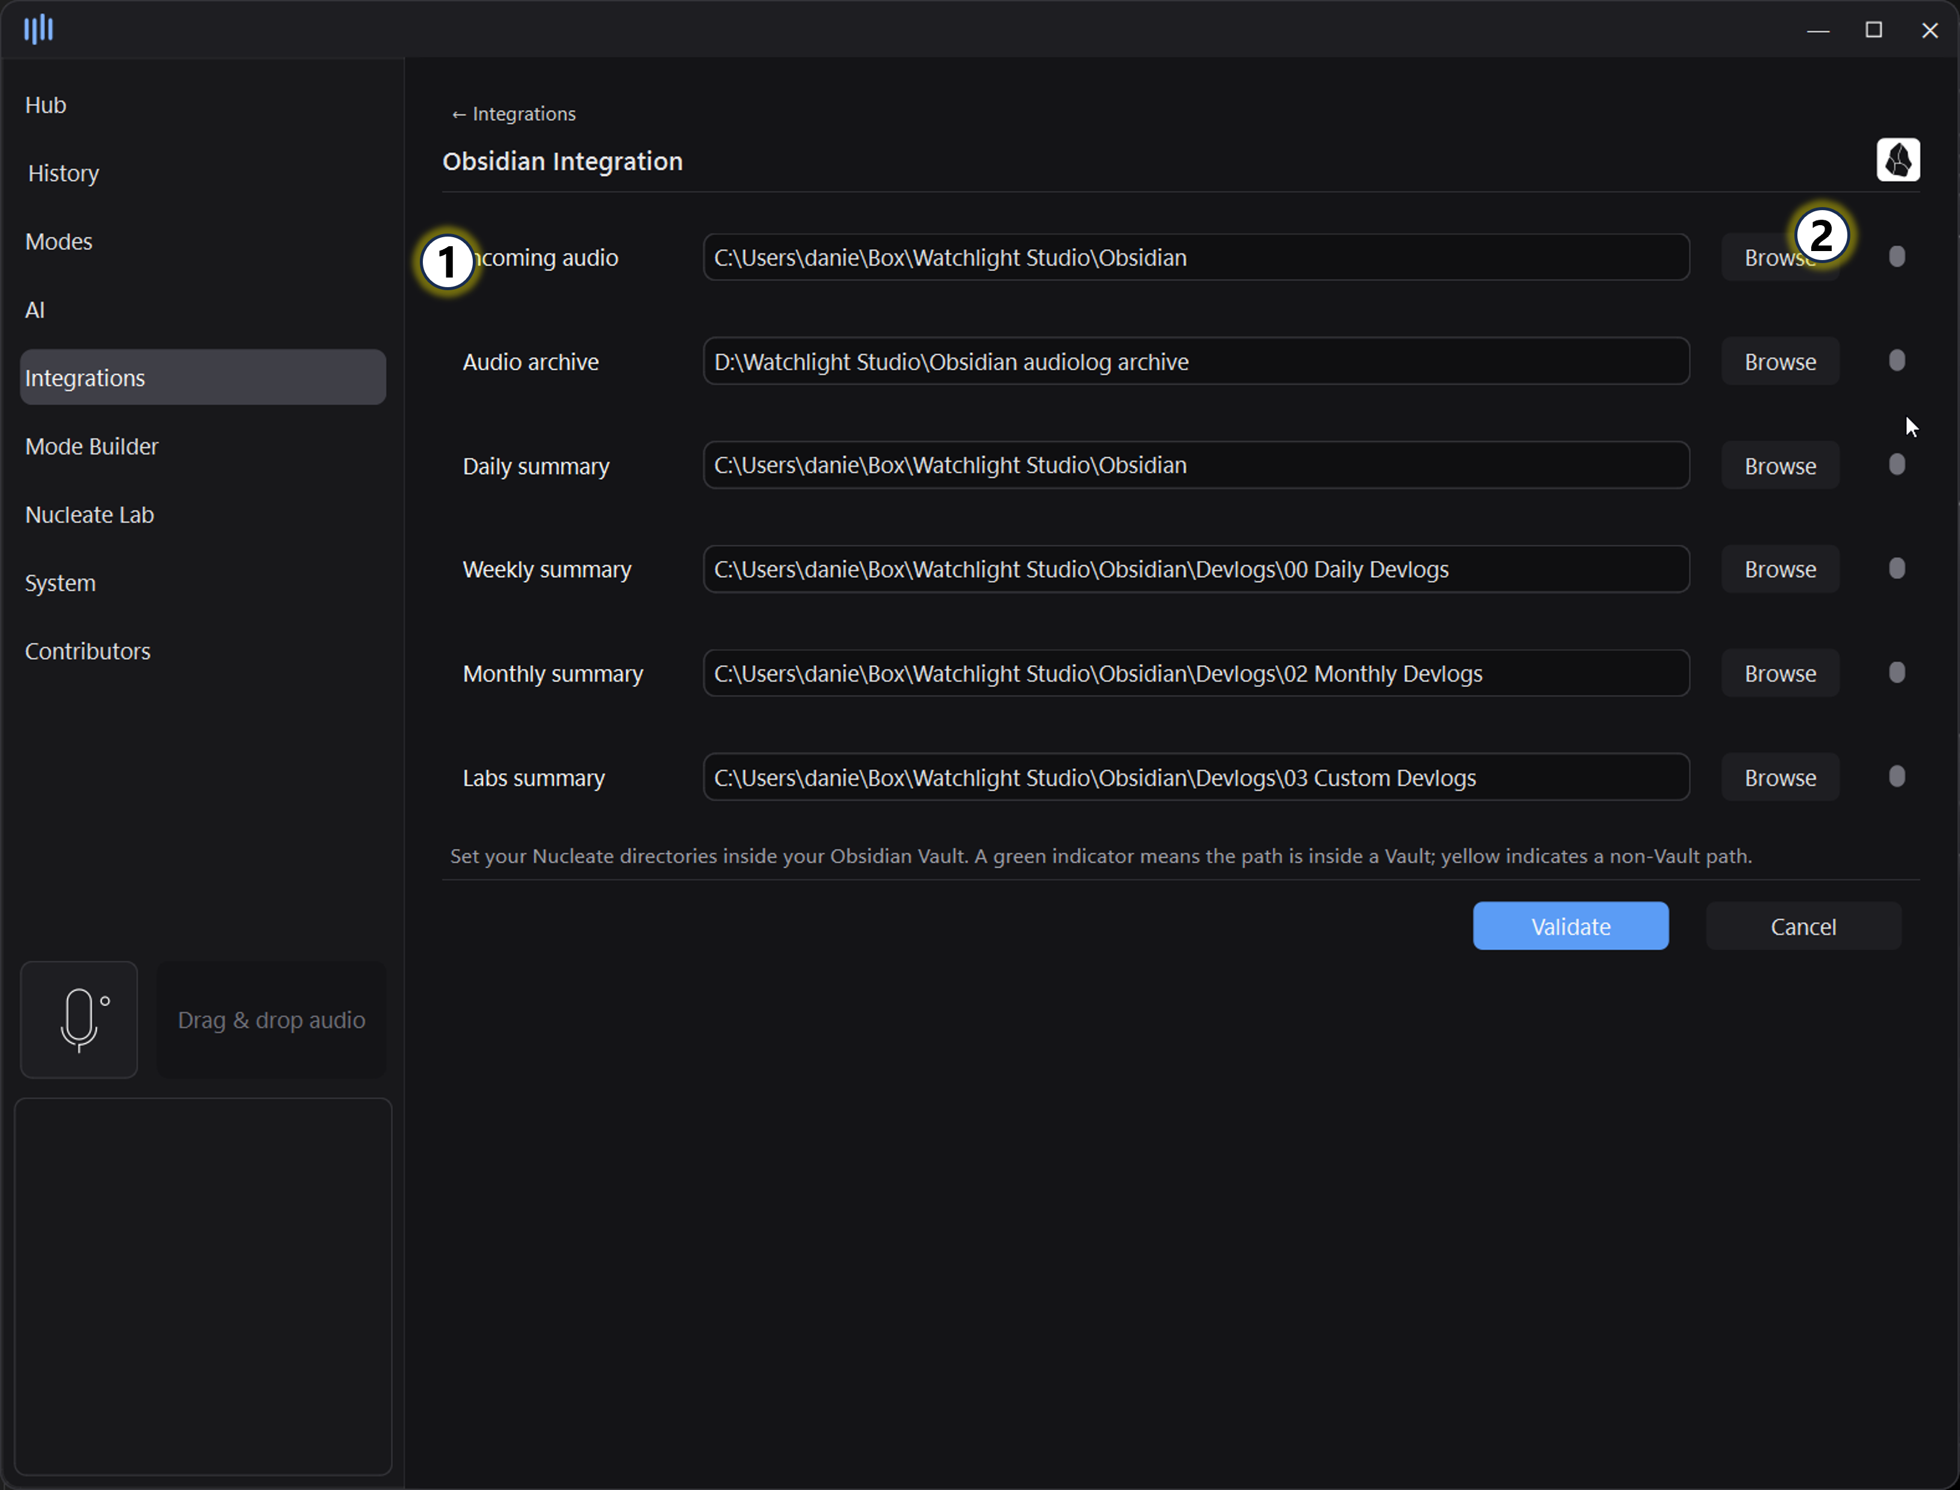Open Nucleate Lab page

click(x=202, y=514)
